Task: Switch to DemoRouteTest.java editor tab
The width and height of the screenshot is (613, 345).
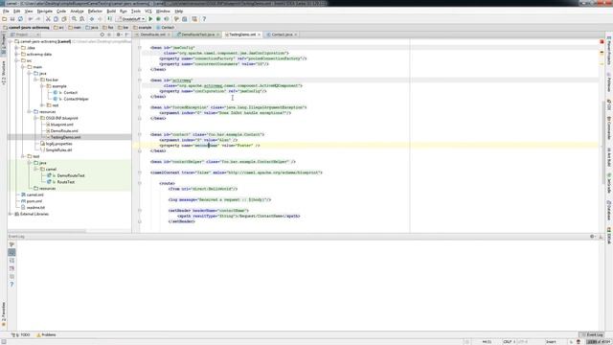Action: pyautogui.click(x=198, y=34)
